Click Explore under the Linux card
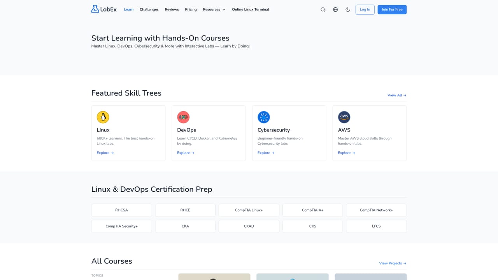 point(105,153)
